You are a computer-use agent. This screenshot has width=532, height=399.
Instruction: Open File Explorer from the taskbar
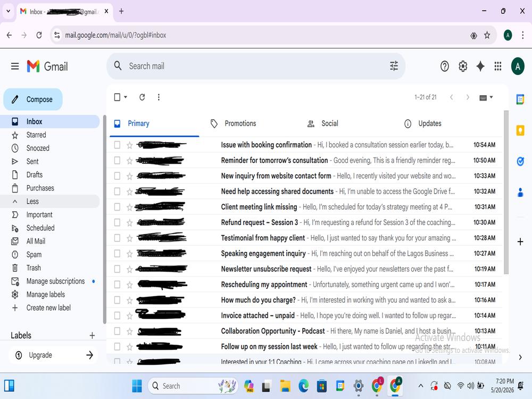coord(285,386)
